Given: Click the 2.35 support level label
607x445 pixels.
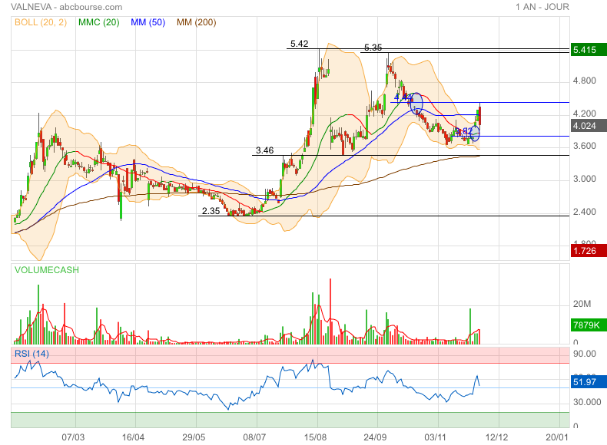Looking at the screenshot, I should click(x=211, y=211).
